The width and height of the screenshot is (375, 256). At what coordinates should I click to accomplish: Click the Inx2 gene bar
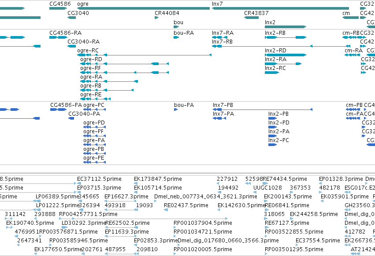[x=286, y=27]
